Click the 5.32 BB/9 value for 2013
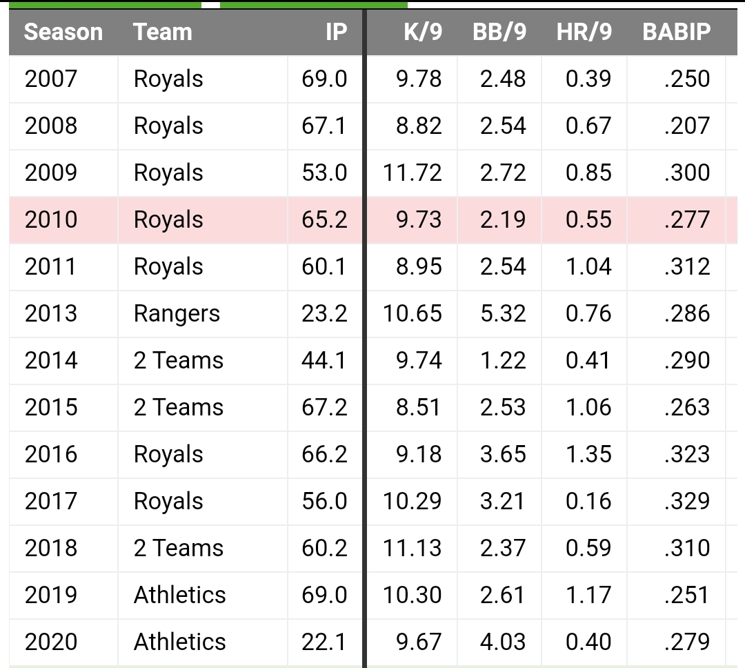The width and height of the screenshot is (745, 668). tap(503, 314)
